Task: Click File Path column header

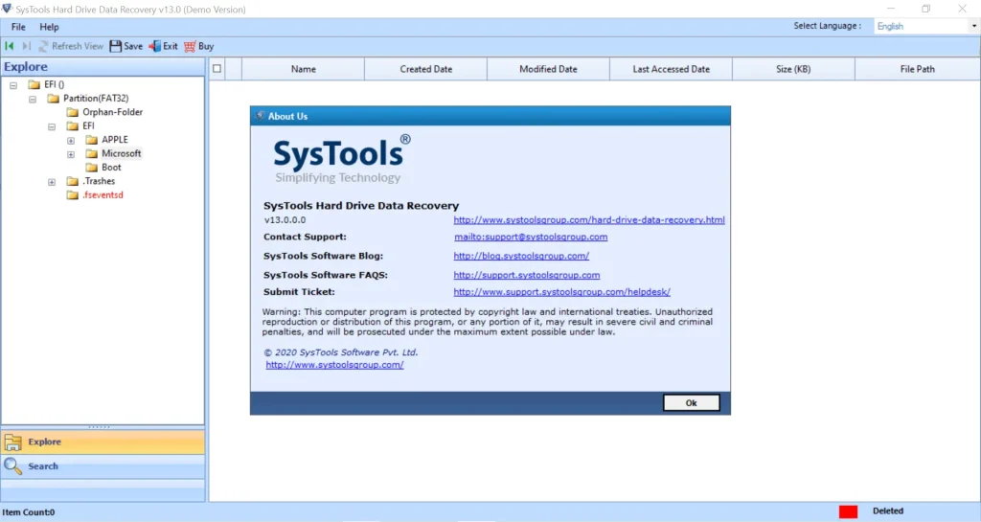Action: click(917, 69)
